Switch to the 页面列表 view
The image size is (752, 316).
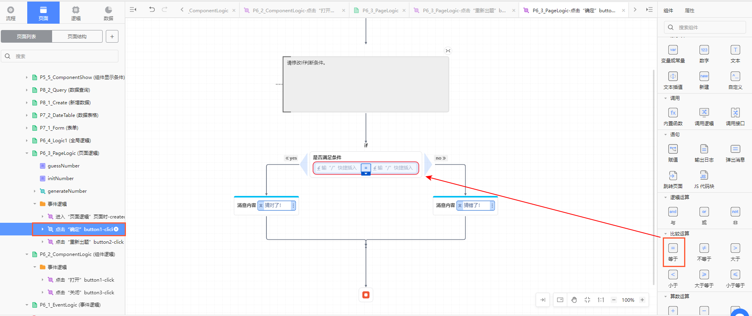[x=26, y=36]
